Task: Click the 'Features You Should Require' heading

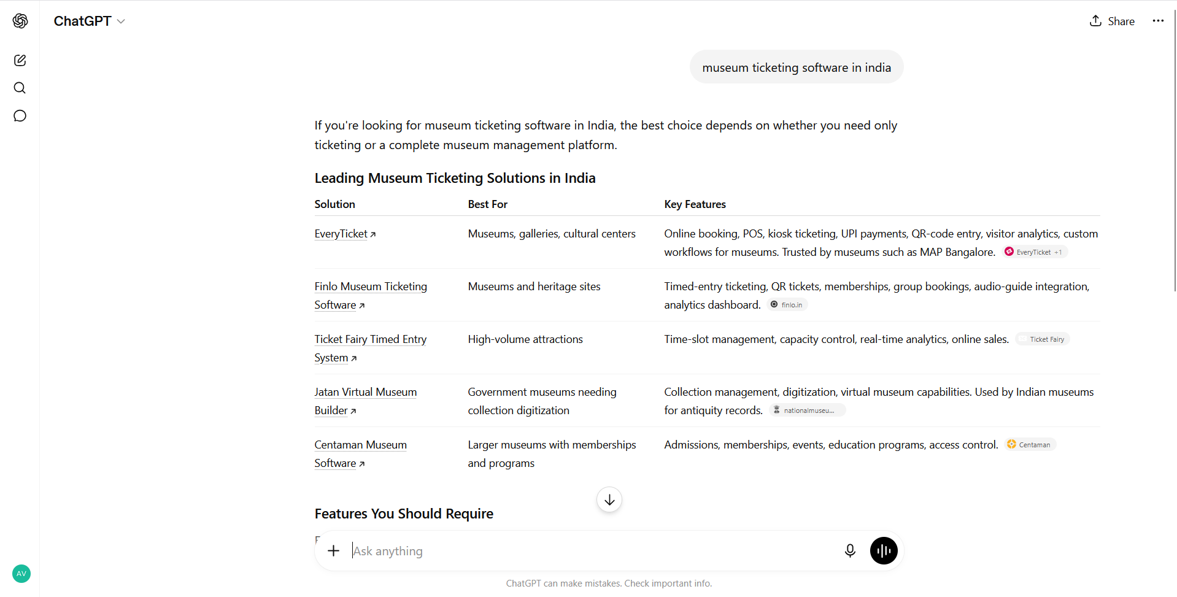Action: pyautogui.click(x=404, y=514)
